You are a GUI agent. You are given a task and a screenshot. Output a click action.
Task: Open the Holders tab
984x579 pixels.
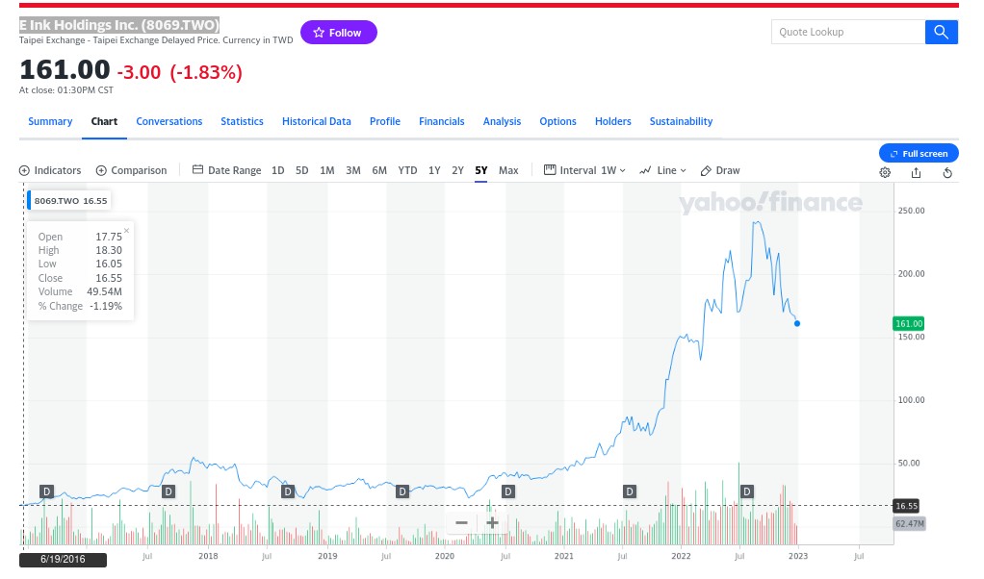(613, 121)
